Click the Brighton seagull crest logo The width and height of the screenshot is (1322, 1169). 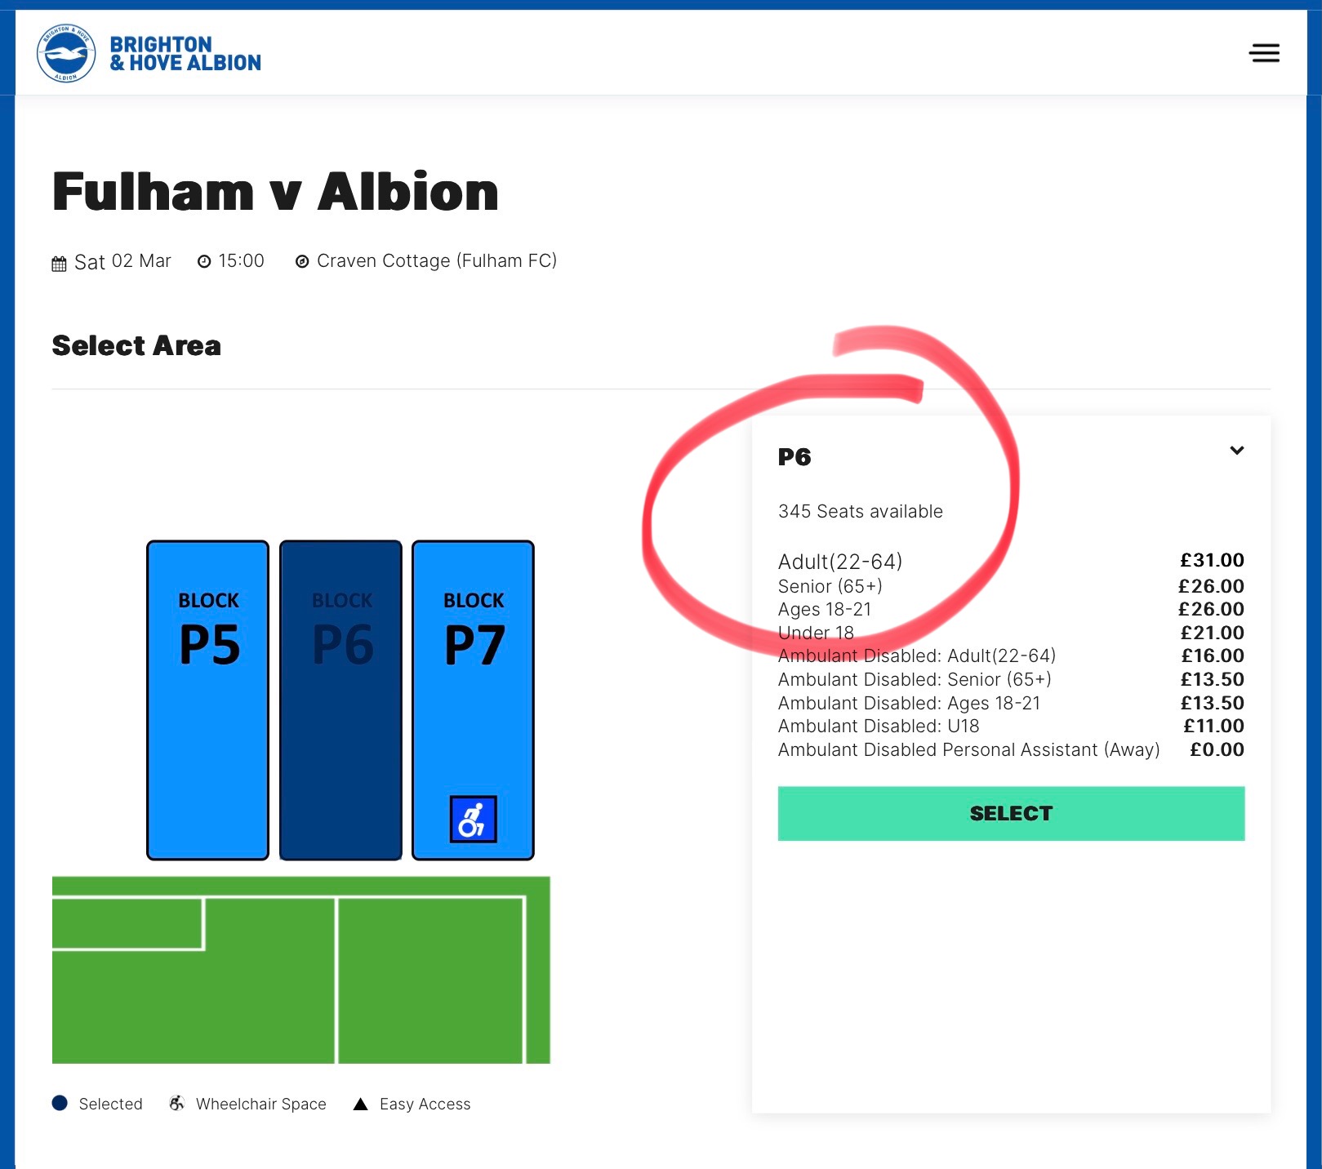tap(66, 53)
